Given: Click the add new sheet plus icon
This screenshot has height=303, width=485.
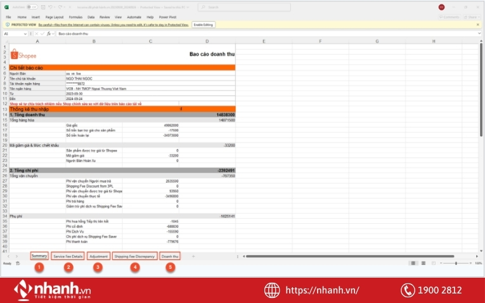Looking at the screenshot, I should [193, 256].
